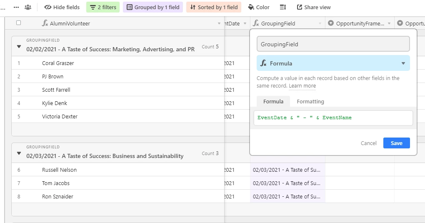
Task: Collapse the 02/02/2021 Marketing group
Action: click(19, 47)
